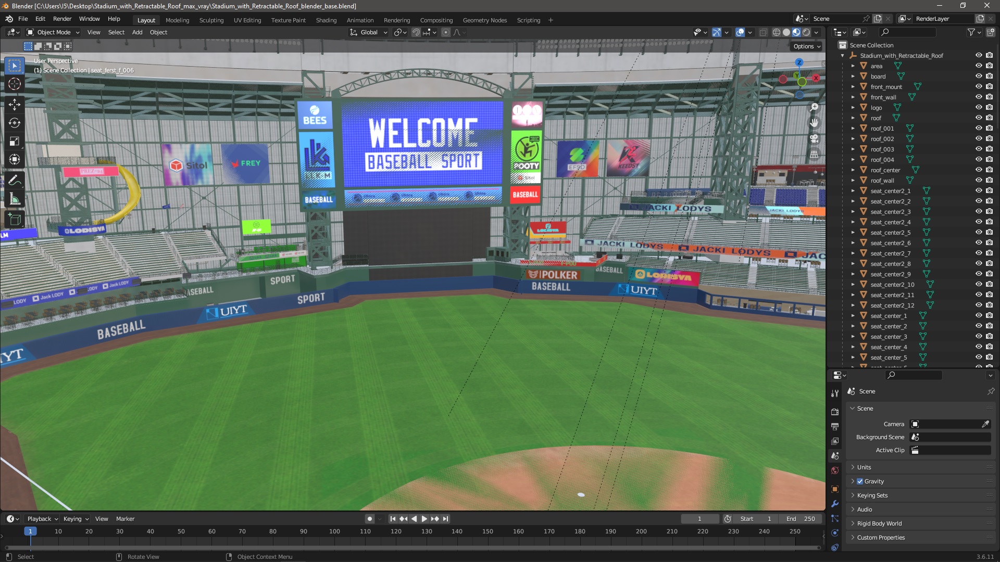Click the eyedropper in Camera field
This screenshot has height=562, width=1000.
(x=985, y=424)
